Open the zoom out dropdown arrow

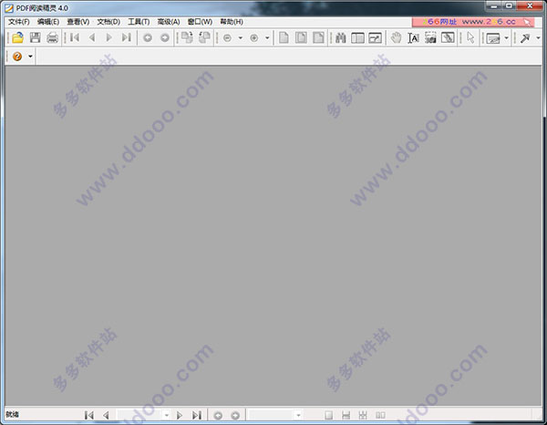point(241,37)
